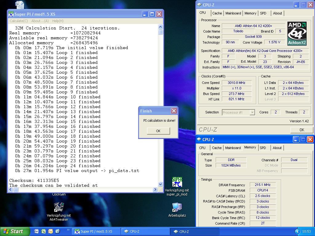315x236 pixels.
Task: Click the Checksum: 411335E5 line
Action: click(34, 180)
